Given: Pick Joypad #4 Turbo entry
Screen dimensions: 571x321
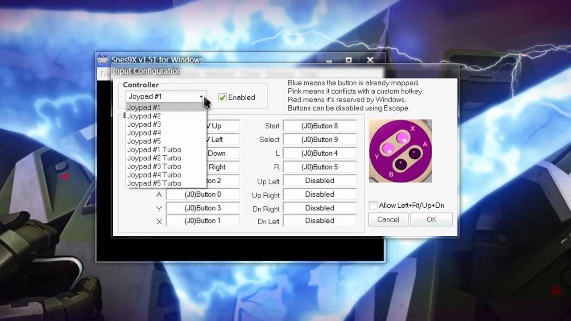Looking at the screenshot, I should [x=166, y=175].
